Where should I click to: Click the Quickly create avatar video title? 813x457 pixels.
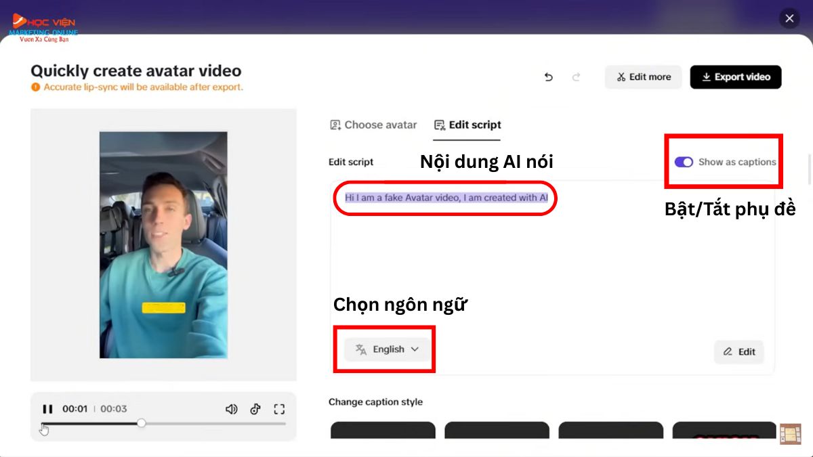[x=136, y=70]
